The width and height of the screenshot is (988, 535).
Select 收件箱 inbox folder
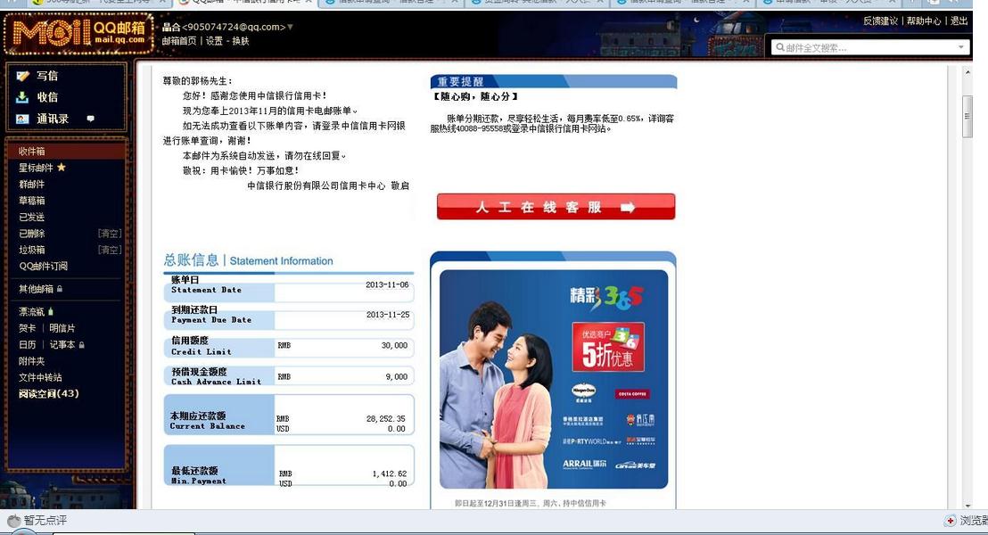tap(31, 152)
